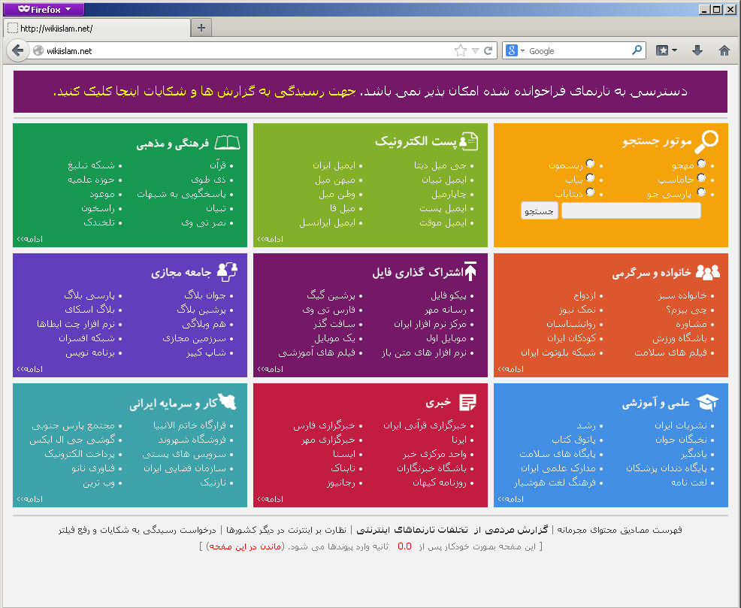This screenshot has height=608, width=741.
Task: Select the جاماسب radio button
Action: point(701,178)
